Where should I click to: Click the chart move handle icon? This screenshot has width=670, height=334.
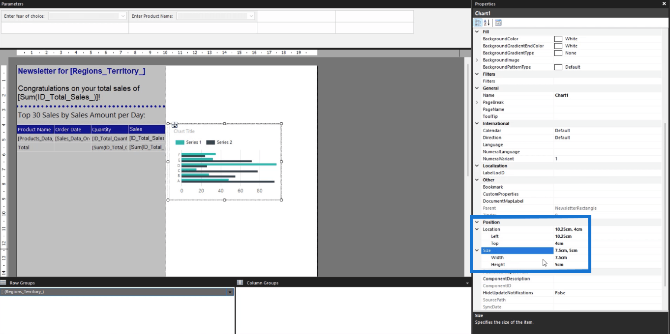point(175,125)
